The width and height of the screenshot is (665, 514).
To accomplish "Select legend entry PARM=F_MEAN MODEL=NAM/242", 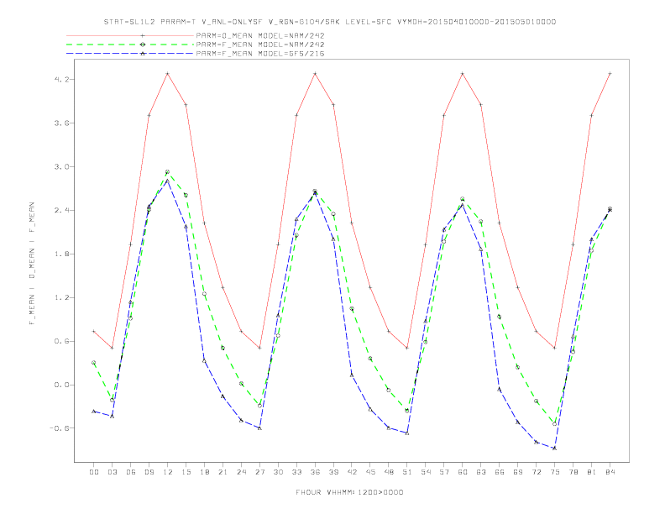I will (260, 45).
